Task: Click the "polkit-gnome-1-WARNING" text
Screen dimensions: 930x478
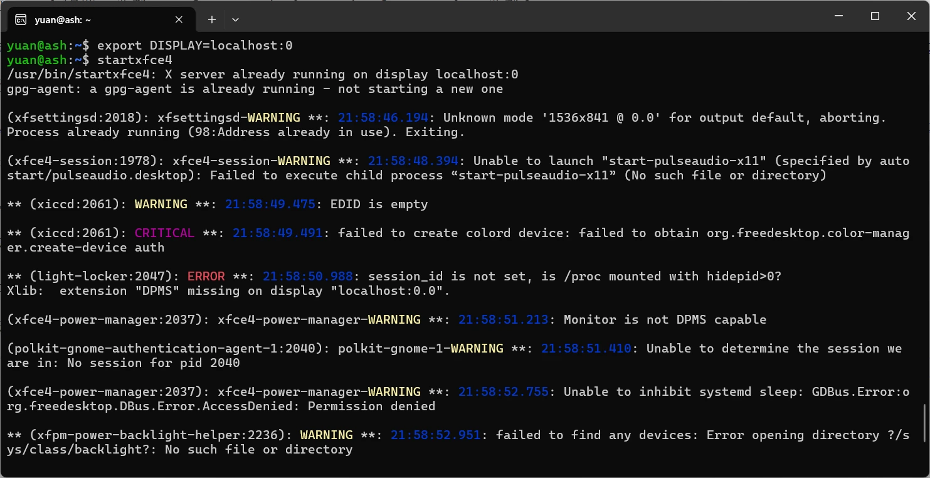Action: (x=421, y=348)
